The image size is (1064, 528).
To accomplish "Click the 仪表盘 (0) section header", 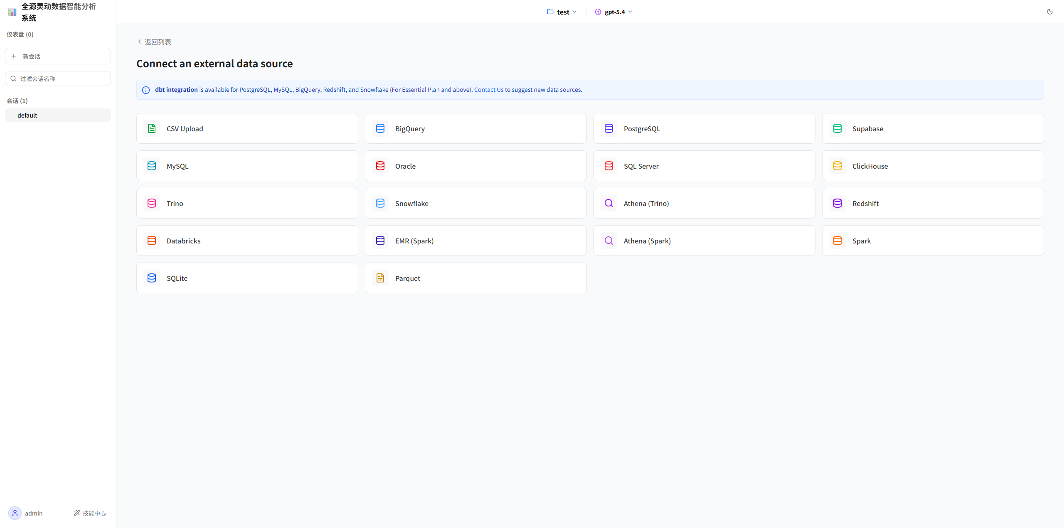I will (20, 34).
